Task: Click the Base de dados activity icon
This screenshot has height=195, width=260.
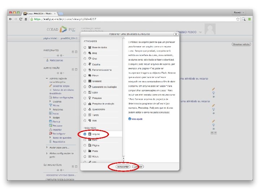Action: 90,47
